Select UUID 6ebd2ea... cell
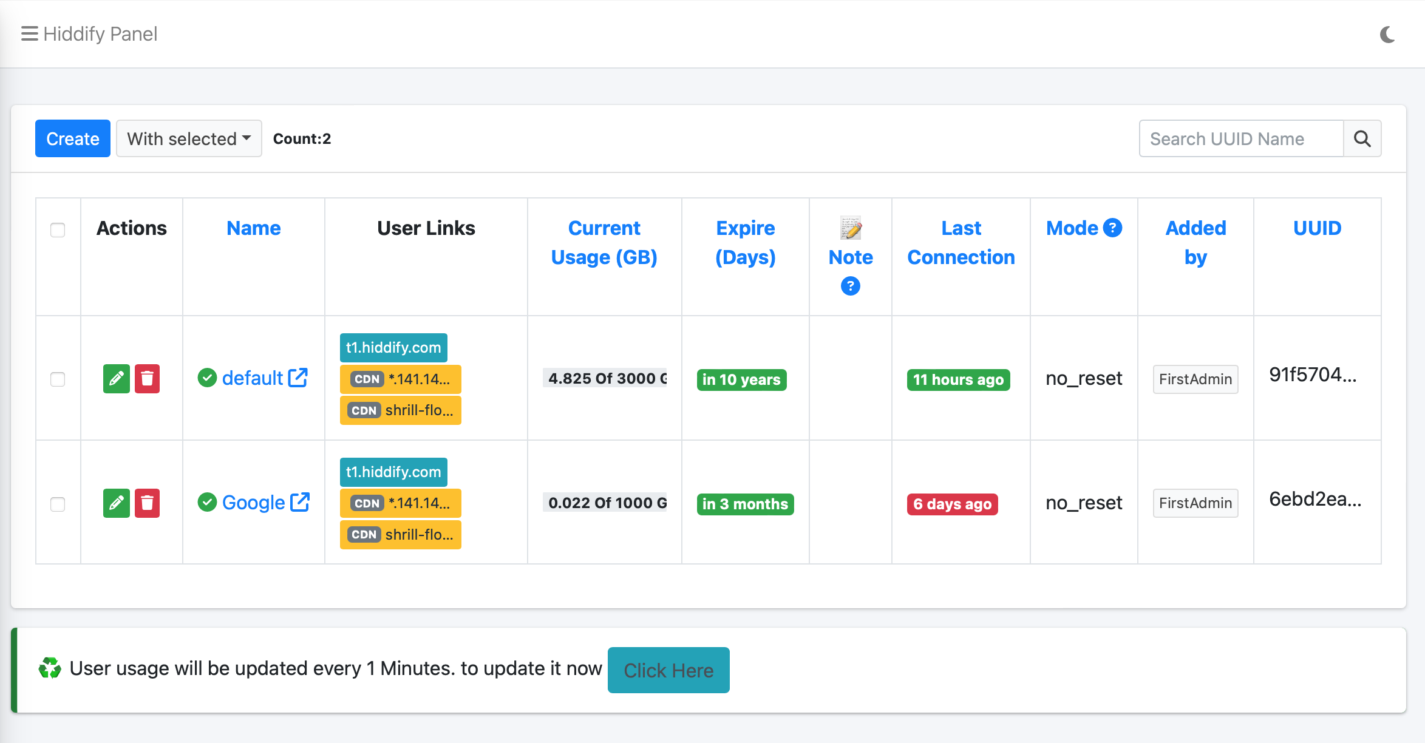The image size is (1425, 743). [1315, 500]
